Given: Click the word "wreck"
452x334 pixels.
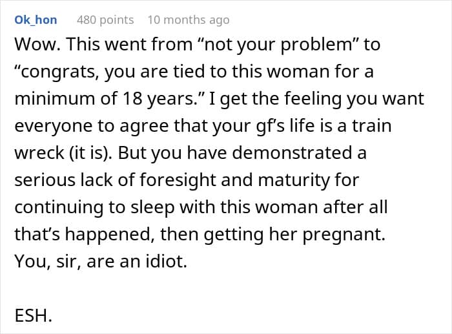Looking at the screenshot, I should point(37,153).
